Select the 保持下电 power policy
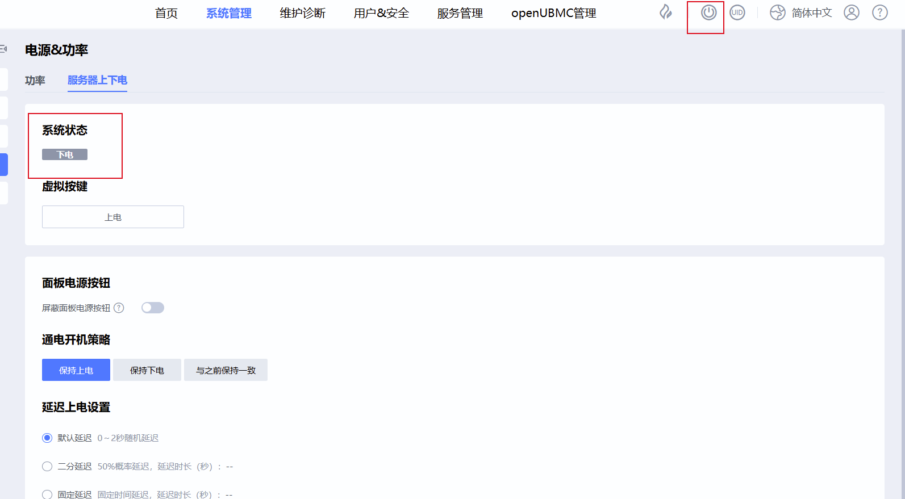The width and height of the screenshot is (905, 499). [147, 370]
